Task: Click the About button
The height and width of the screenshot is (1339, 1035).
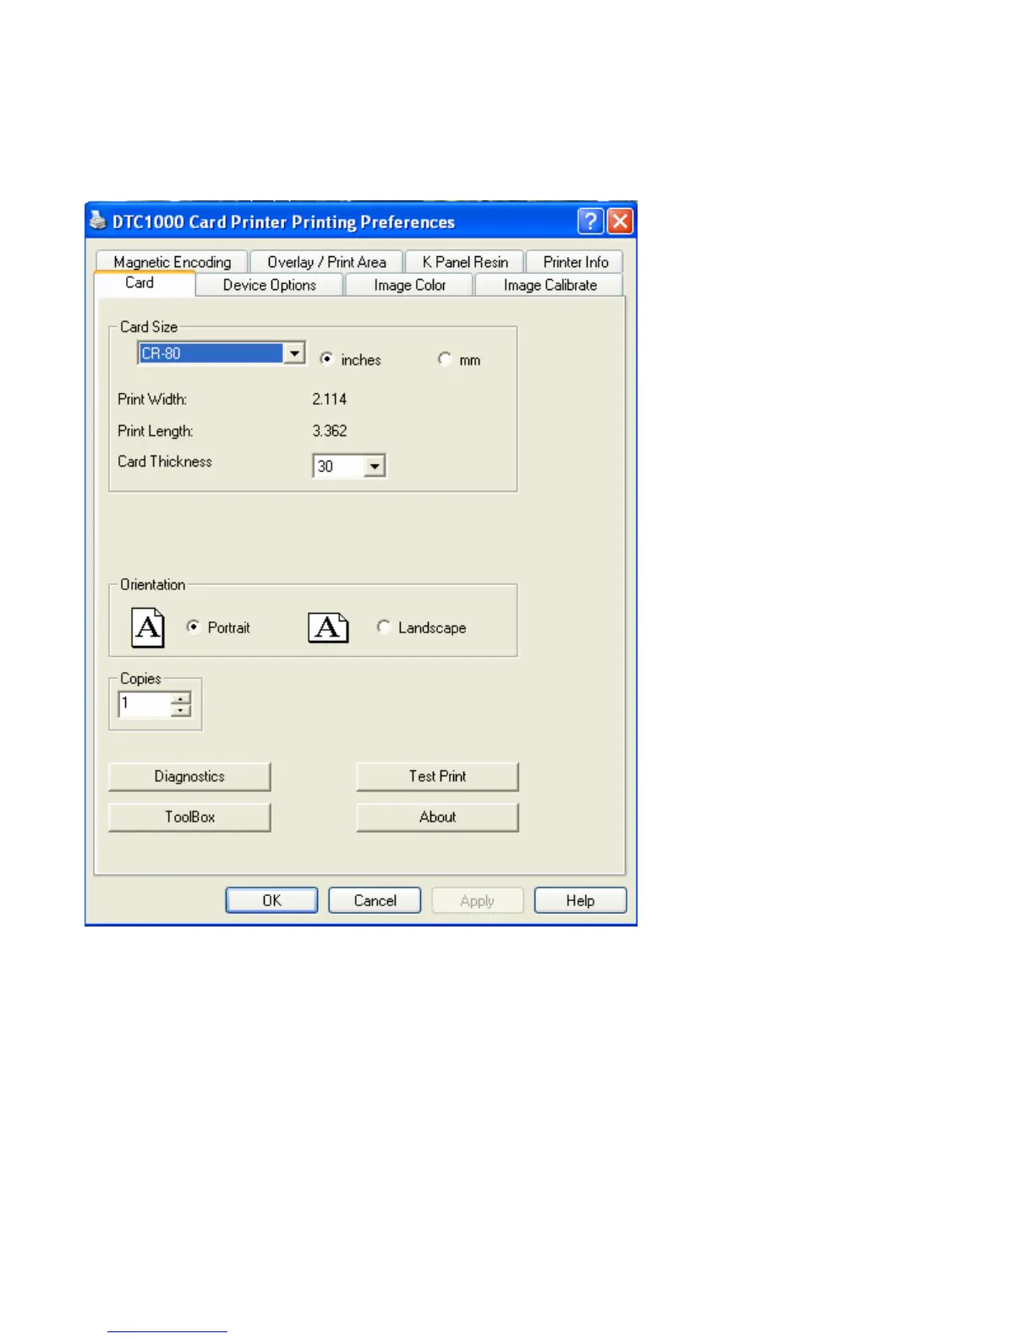Action: (x=437, y=817)
